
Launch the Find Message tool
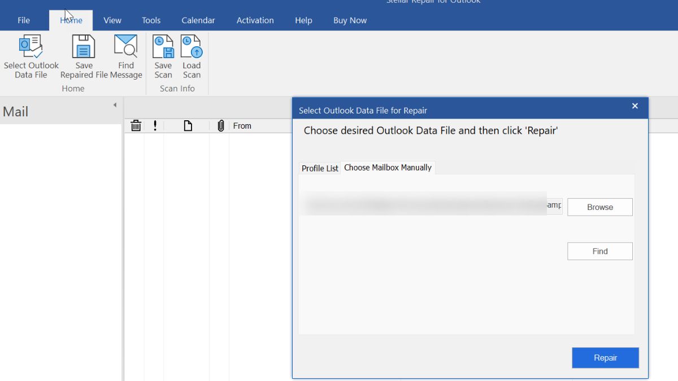[x=126, y=57]
